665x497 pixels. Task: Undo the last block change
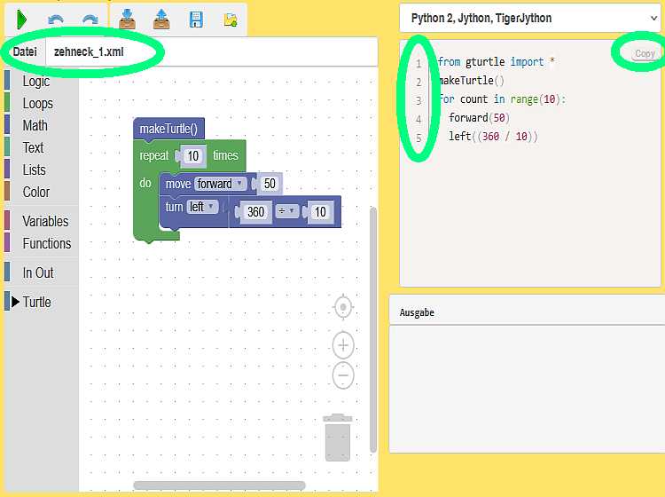click(x=56, y=20)
